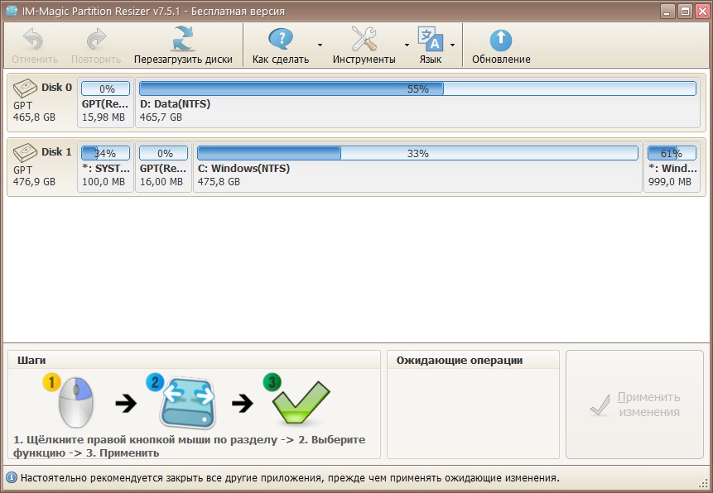Click the 100,0 MB size text
713x493 pixels.
pos(104,182)
